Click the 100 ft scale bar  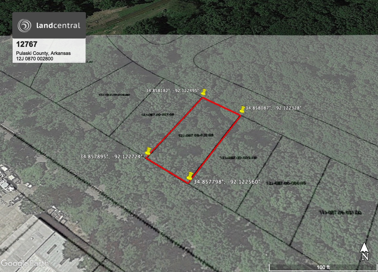coord(323,267)
